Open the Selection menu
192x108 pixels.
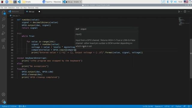[11, 8]
